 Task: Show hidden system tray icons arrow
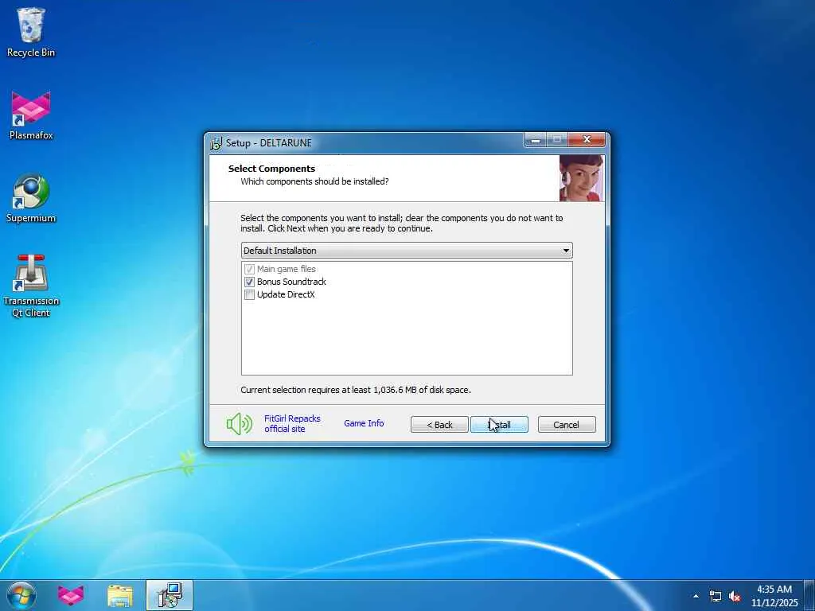[696, 596]
